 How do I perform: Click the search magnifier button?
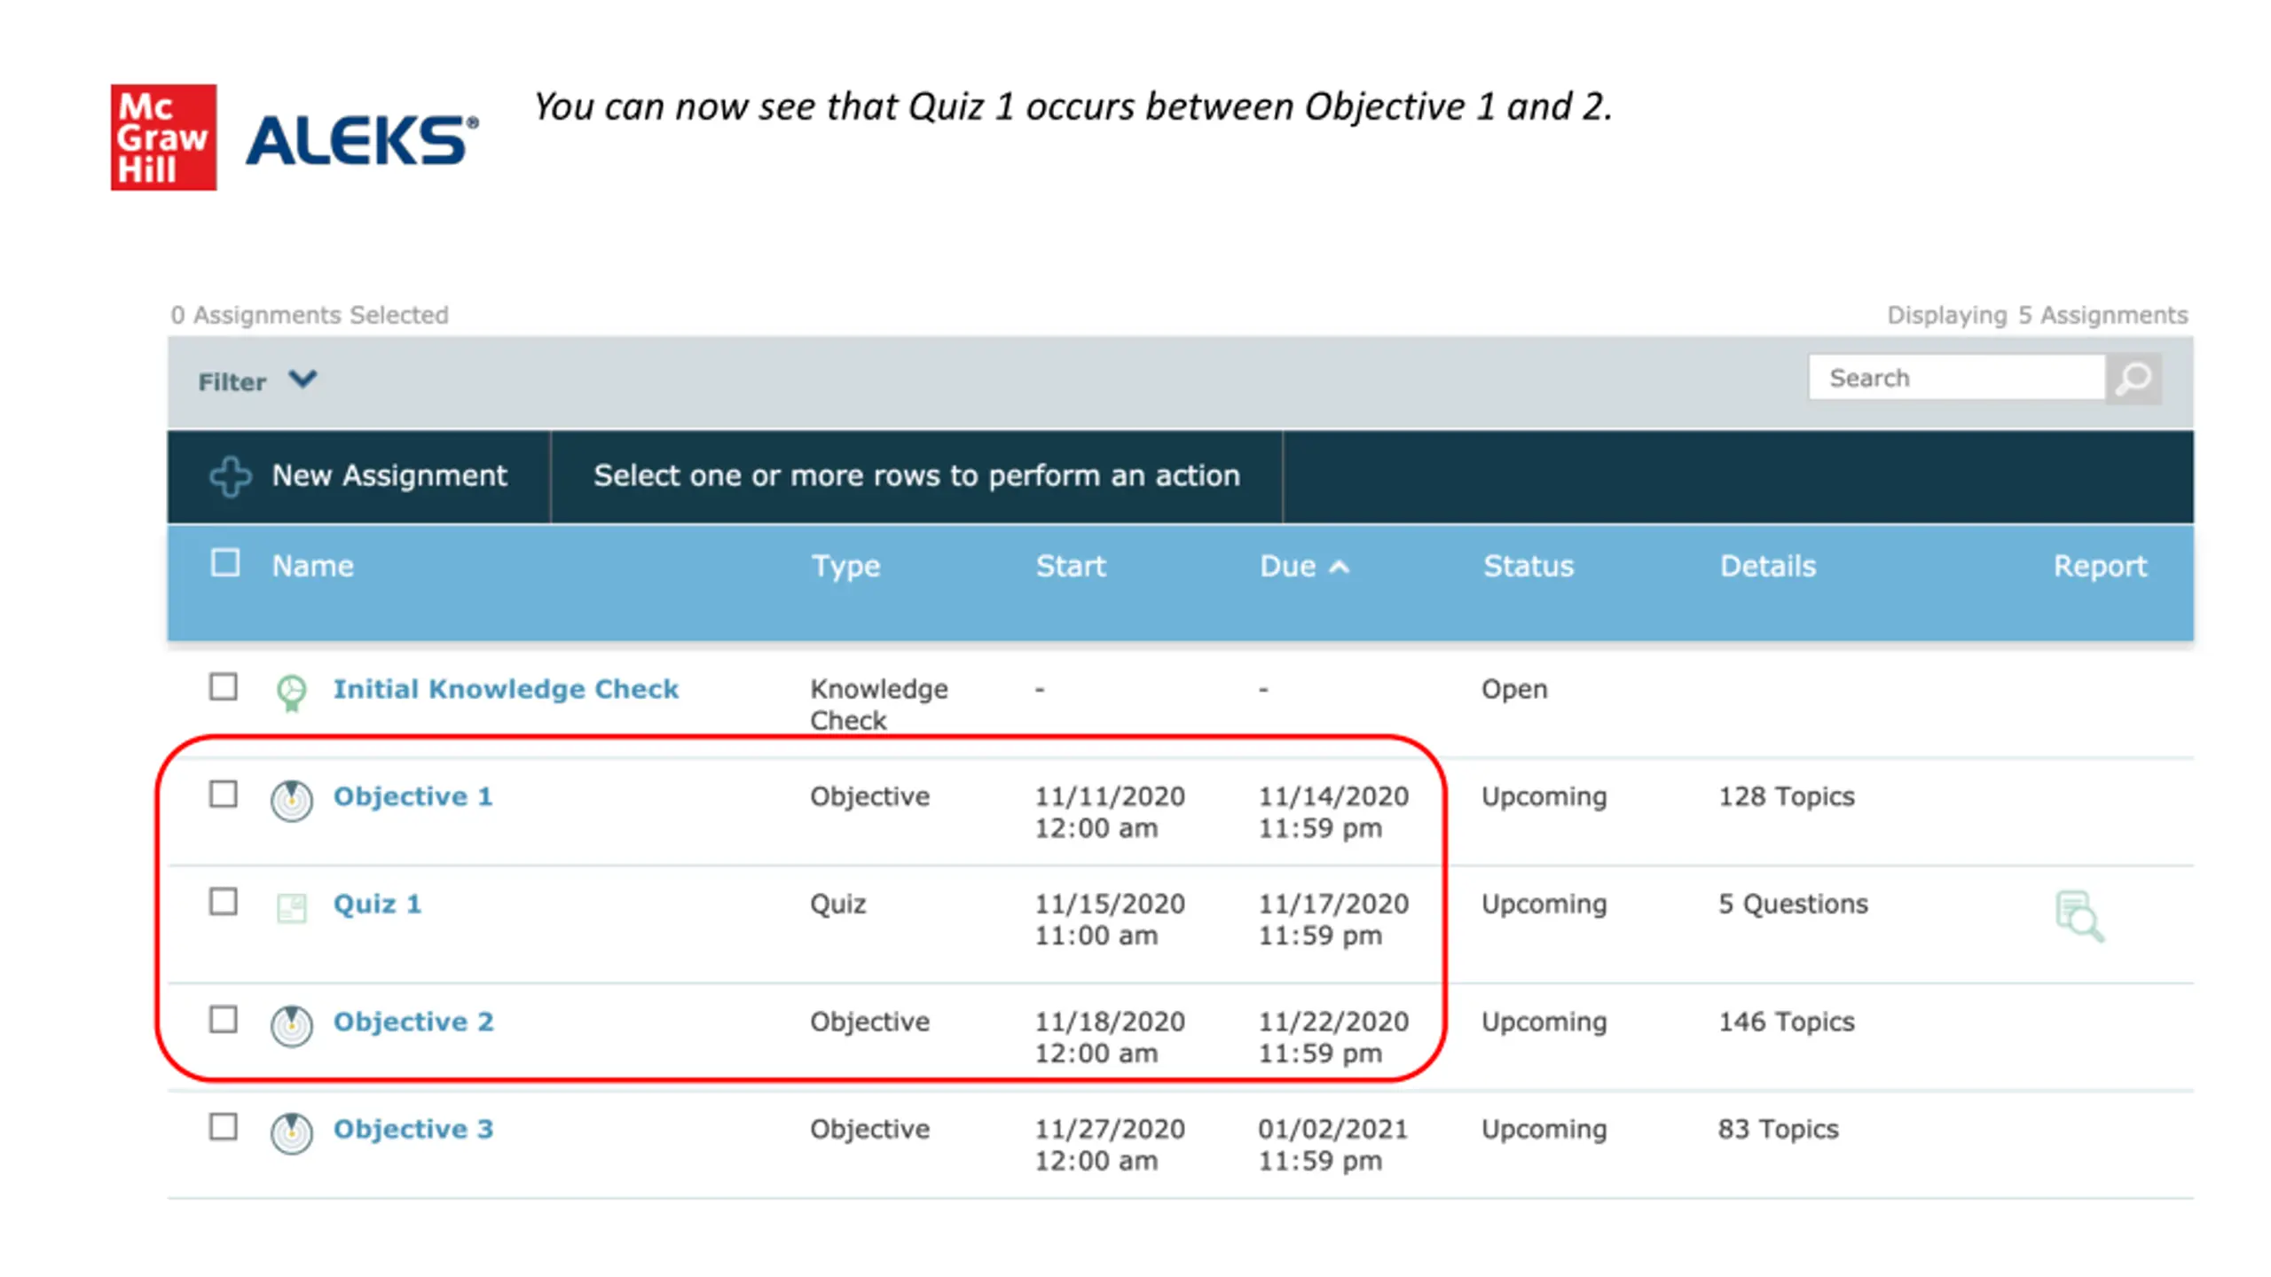[2133, 379]
